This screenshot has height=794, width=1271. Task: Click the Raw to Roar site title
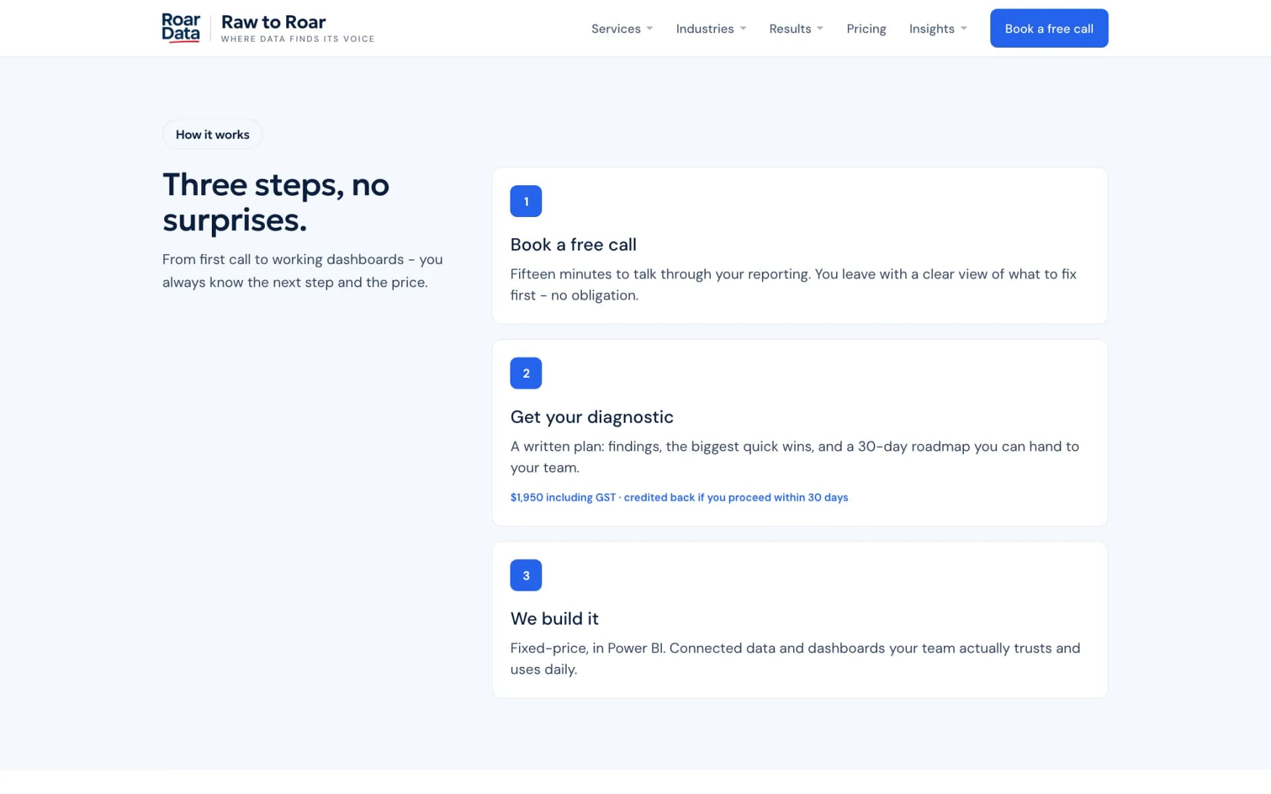(273, 22)
